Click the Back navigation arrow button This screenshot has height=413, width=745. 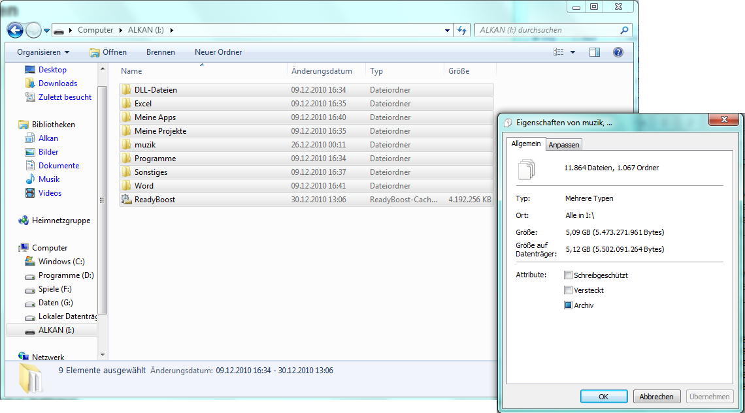[15, 30]
